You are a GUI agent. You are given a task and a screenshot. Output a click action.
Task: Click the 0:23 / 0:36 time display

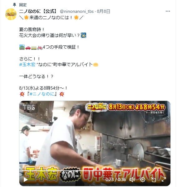pyautogui.click(x=116, y=179)
